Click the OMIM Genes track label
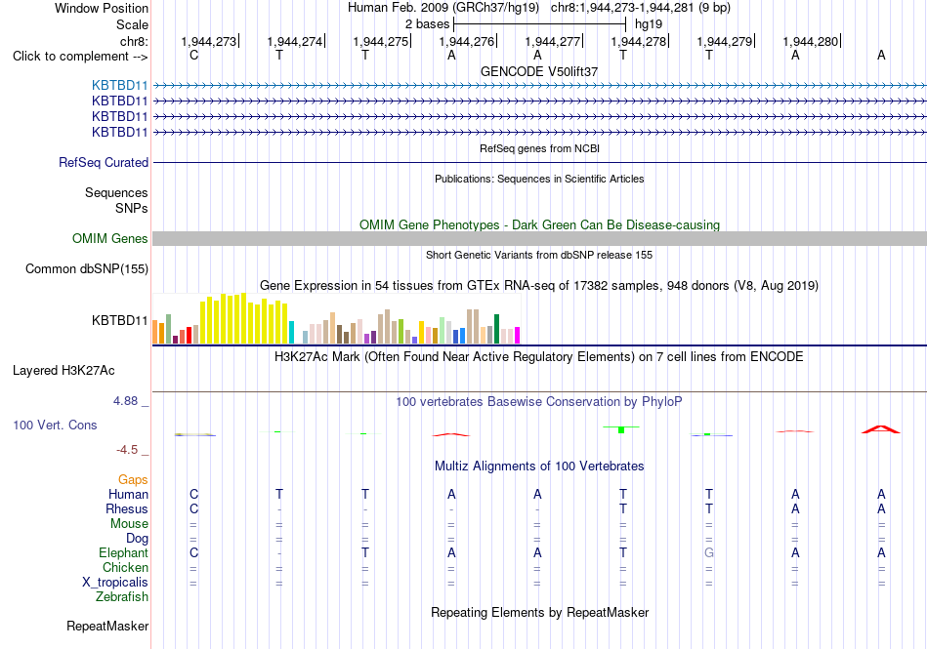 pyautogui.click(x=110, y=239)
